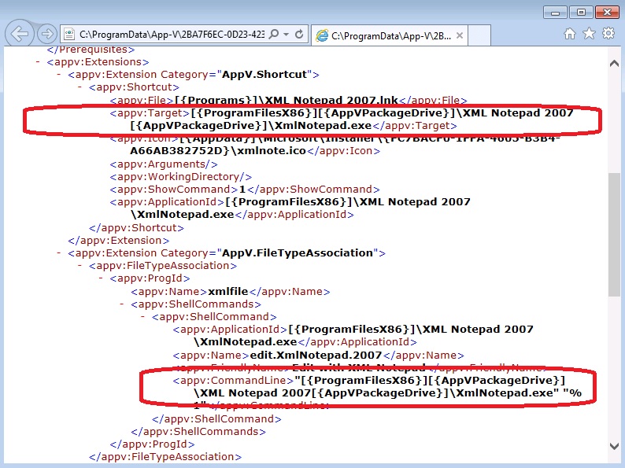Image resolution: width=625 pixels, height=468 pixels.
Task: Minimize the browser window
Action: 555,13
